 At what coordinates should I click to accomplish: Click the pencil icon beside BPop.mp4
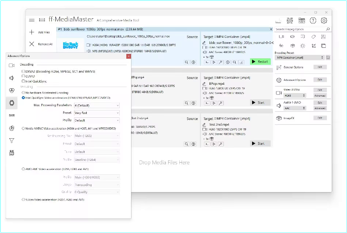pos(204,83)
